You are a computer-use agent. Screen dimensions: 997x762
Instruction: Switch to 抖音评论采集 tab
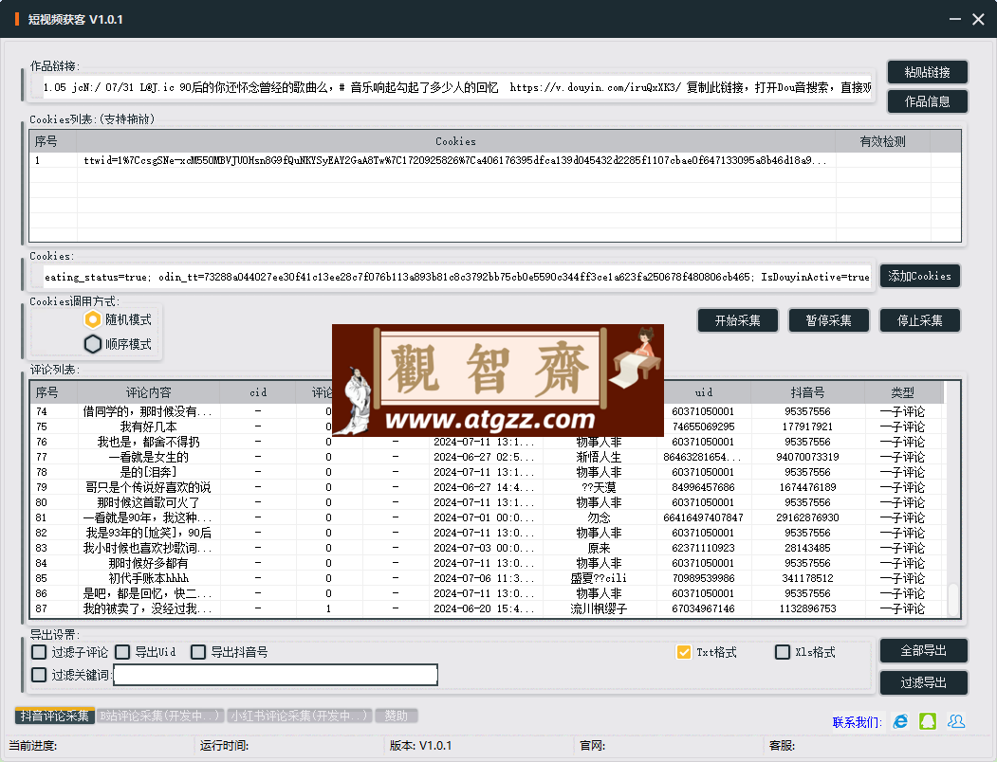coord(55,716)
